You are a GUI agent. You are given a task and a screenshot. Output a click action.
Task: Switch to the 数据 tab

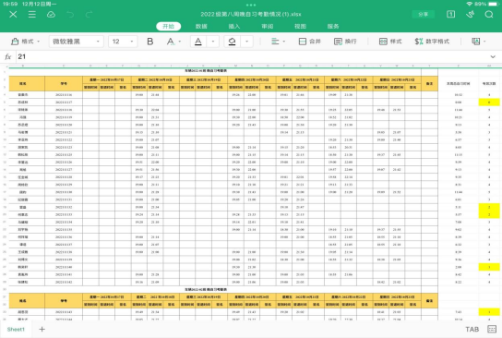pos(201,26)
